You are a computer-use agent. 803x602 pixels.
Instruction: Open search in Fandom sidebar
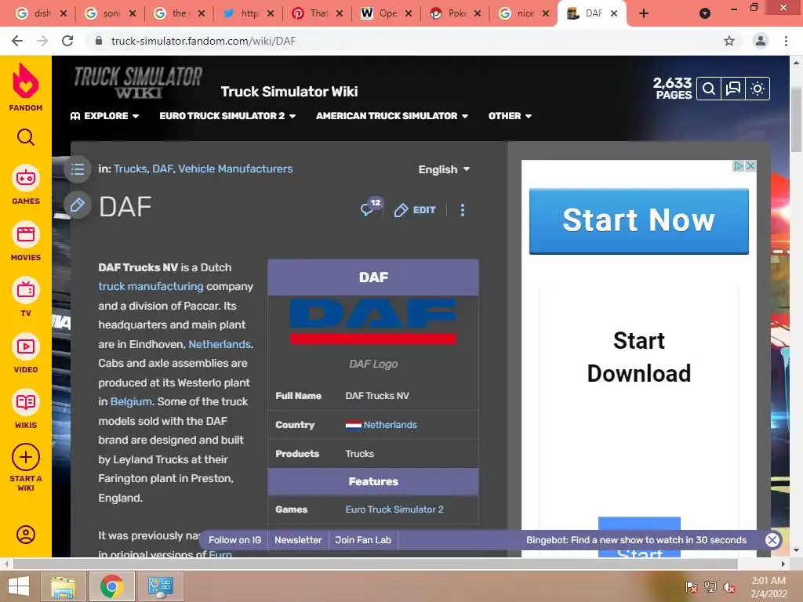26,137
